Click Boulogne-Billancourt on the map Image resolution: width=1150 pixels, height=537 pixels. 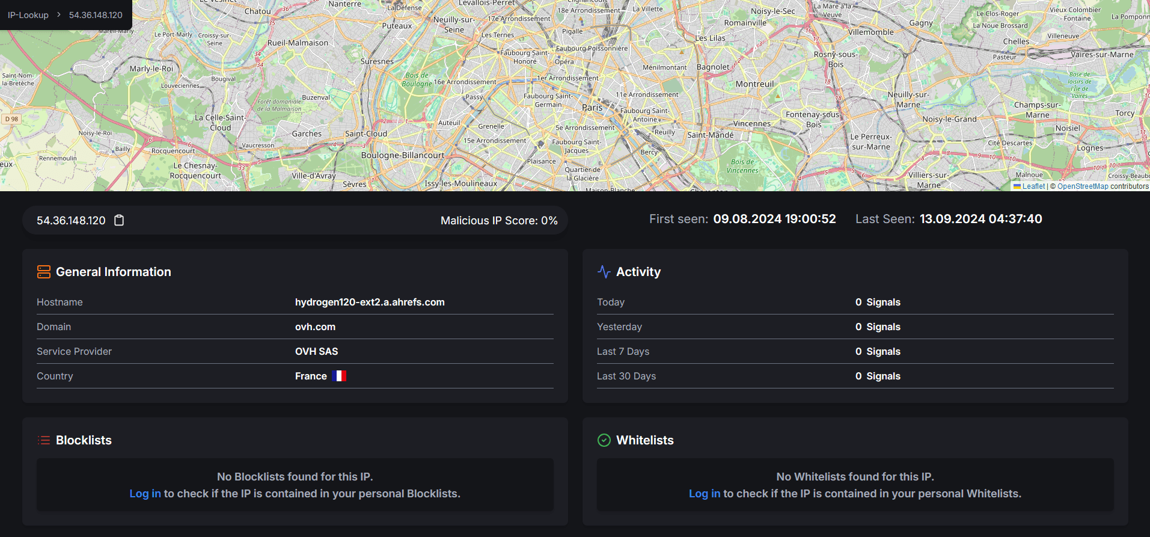coord(402,155)
